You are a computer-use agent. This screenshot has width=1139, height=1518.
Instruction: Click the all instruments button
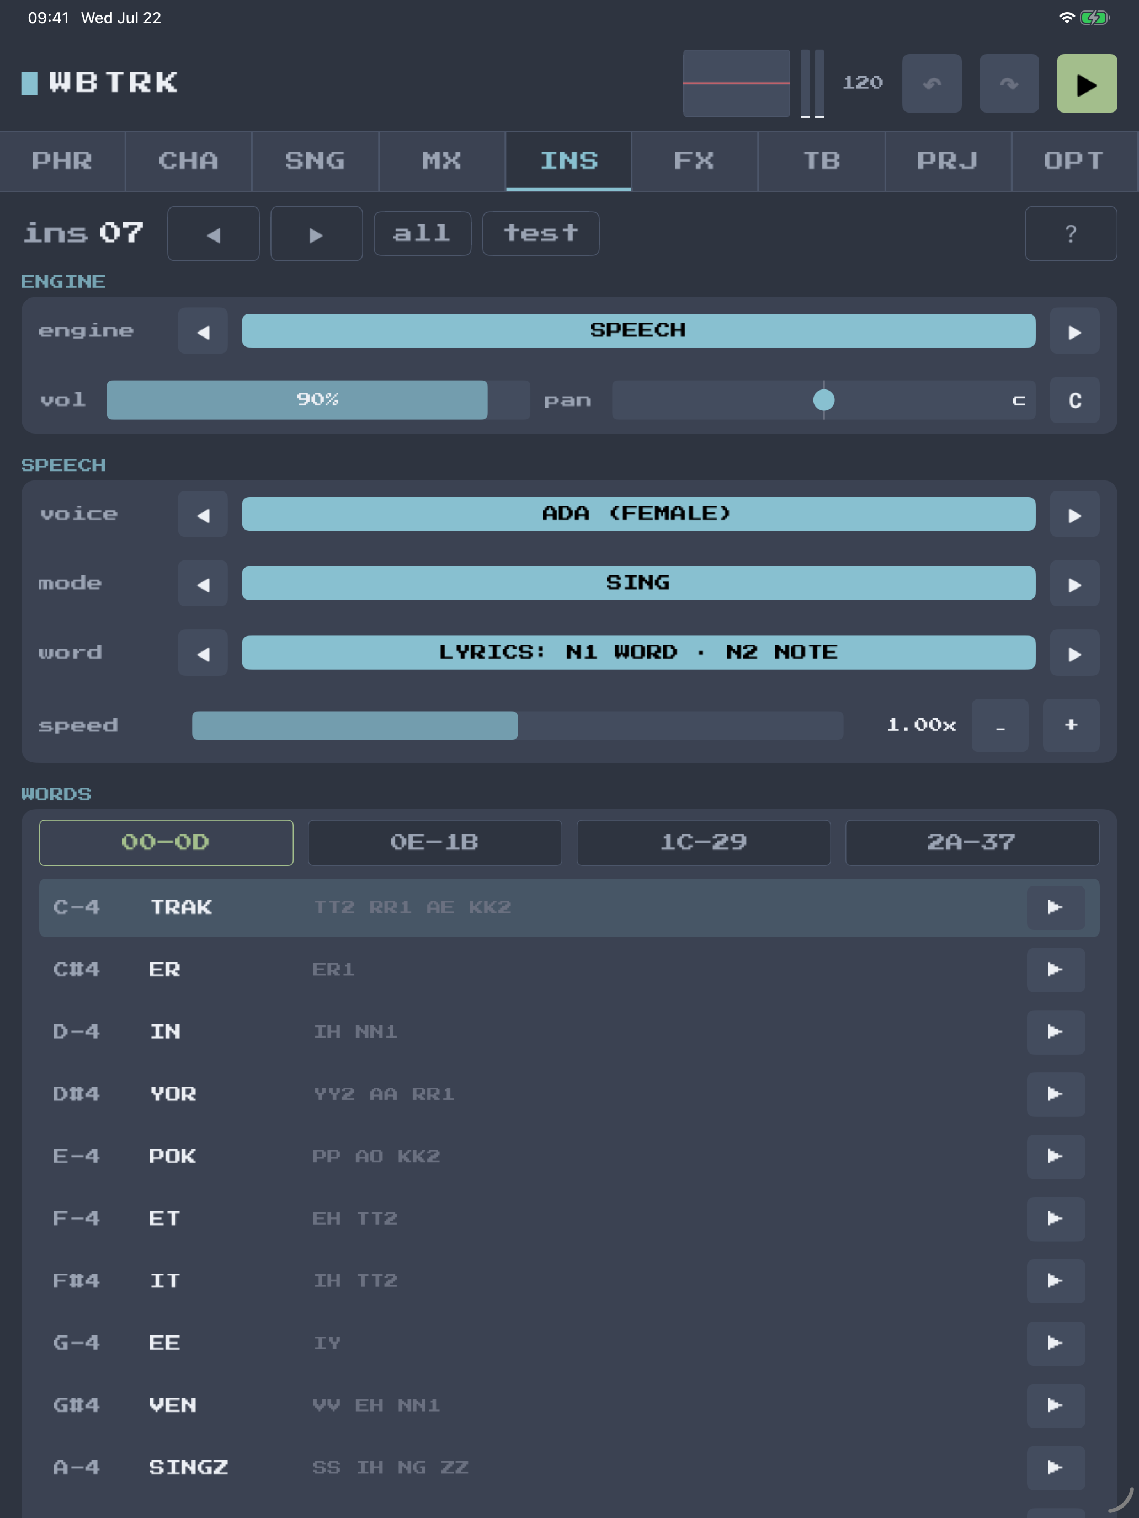(422, 234)
